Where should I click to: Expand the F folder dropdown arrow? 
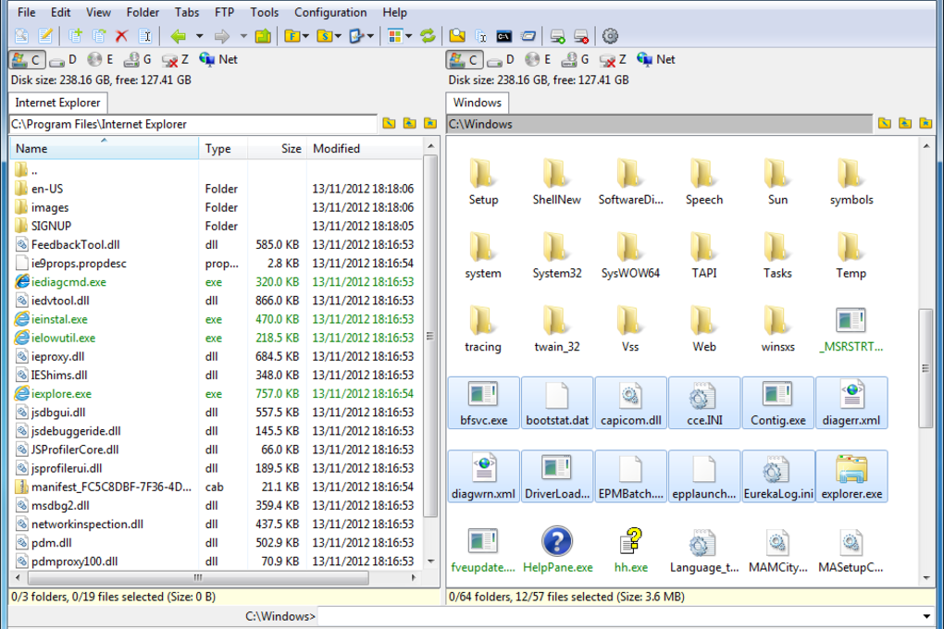pos(305,36)
